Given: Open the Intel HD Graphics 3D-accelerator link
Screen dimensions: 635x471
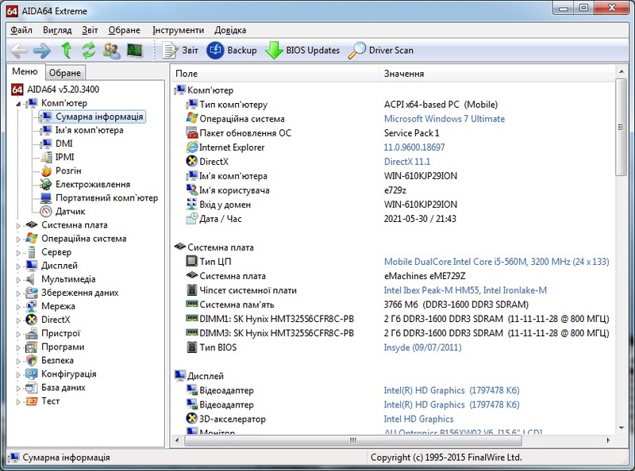Looking at the screenshot, I should 418,419.
